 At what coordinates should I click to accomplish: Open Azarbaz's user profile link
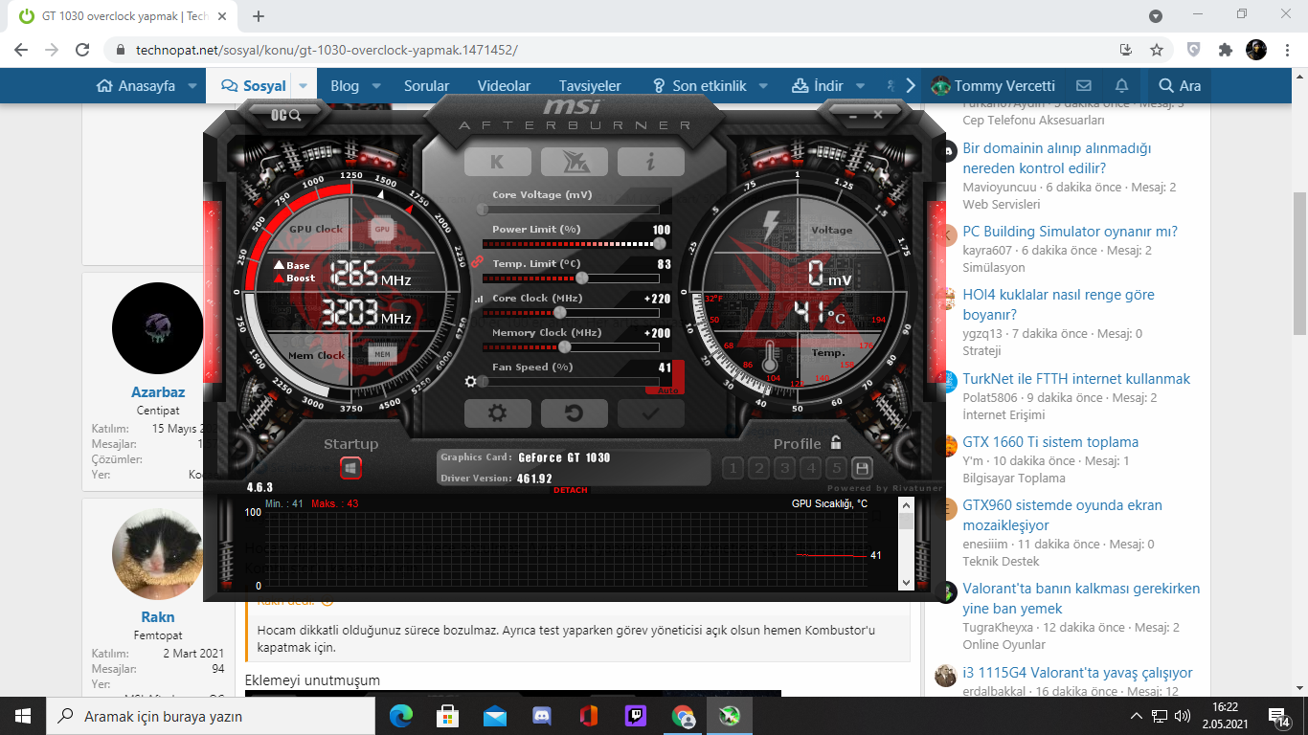158,392
